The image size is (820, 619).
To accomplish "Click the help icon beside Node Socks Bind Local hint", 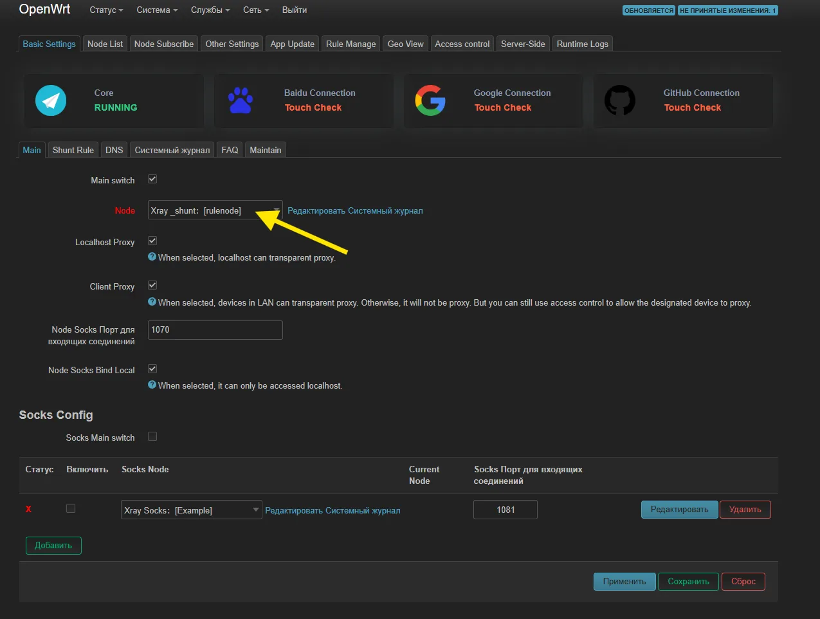I will click(152, 385).
